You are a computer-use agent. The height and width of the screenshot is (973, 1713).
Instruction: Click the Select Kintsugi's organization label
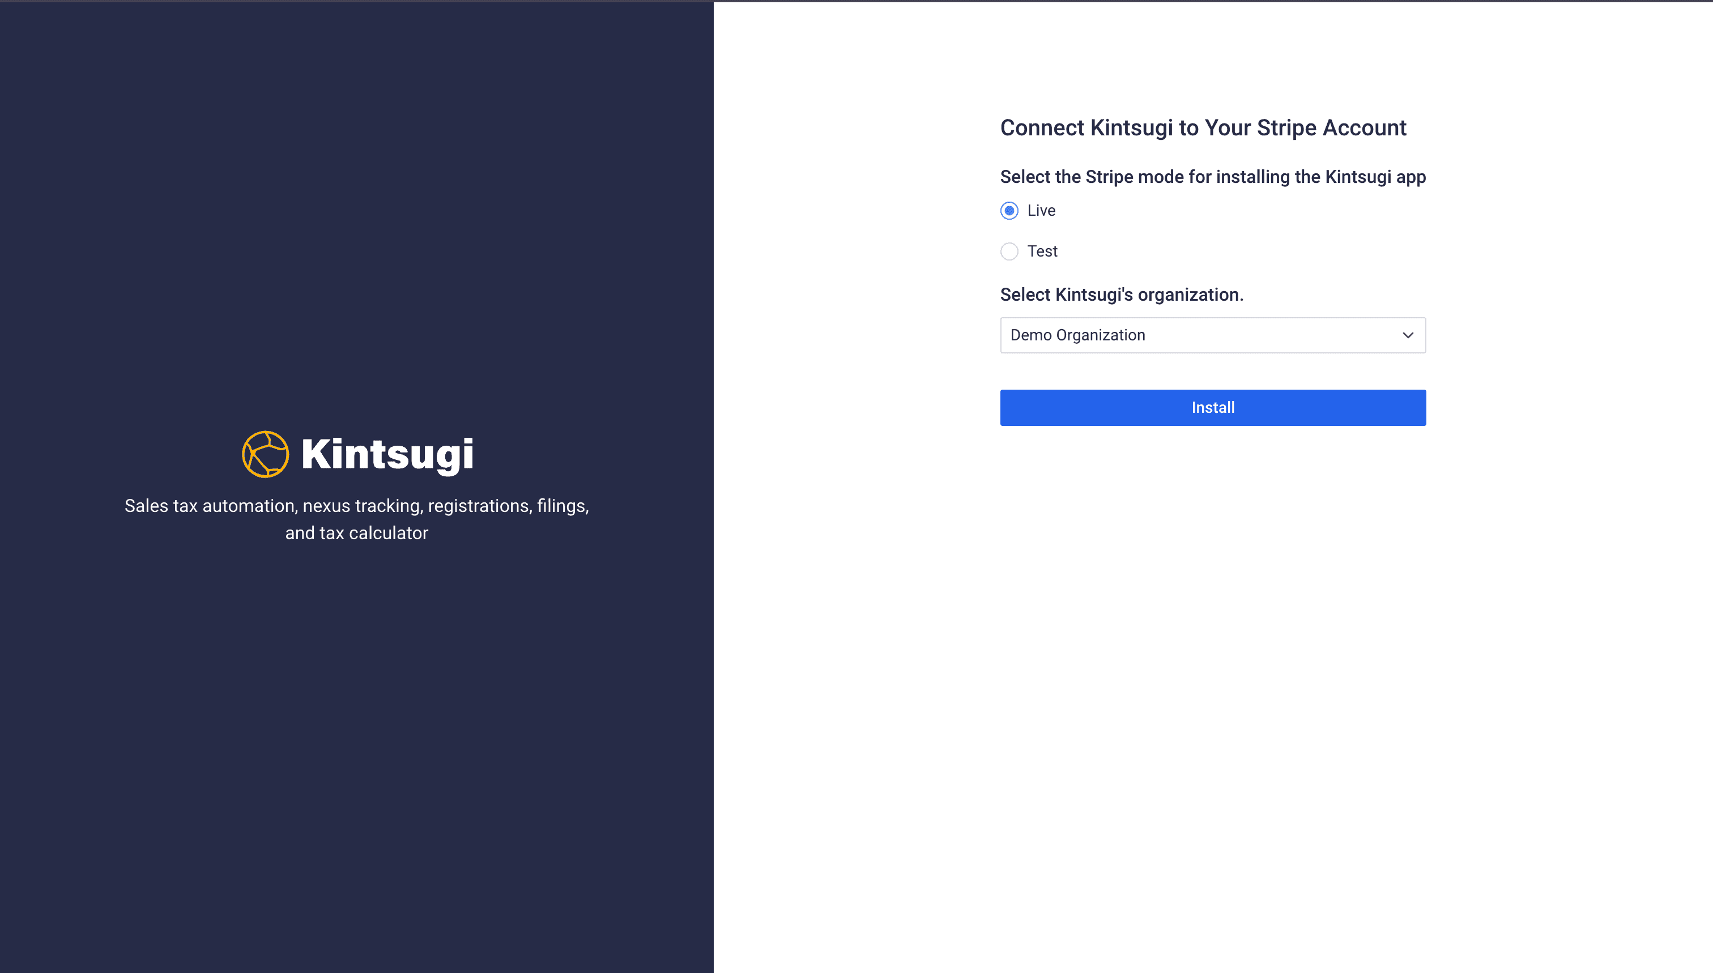point(1122,294)
